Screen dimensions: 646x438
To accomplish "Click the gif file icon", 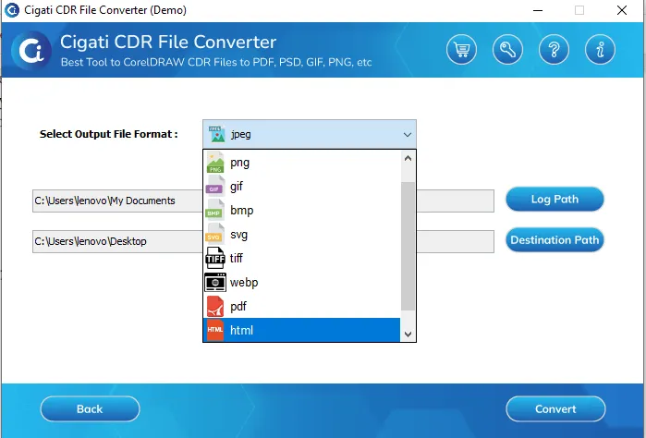I will pyautogui.click(x=215, y=186).
